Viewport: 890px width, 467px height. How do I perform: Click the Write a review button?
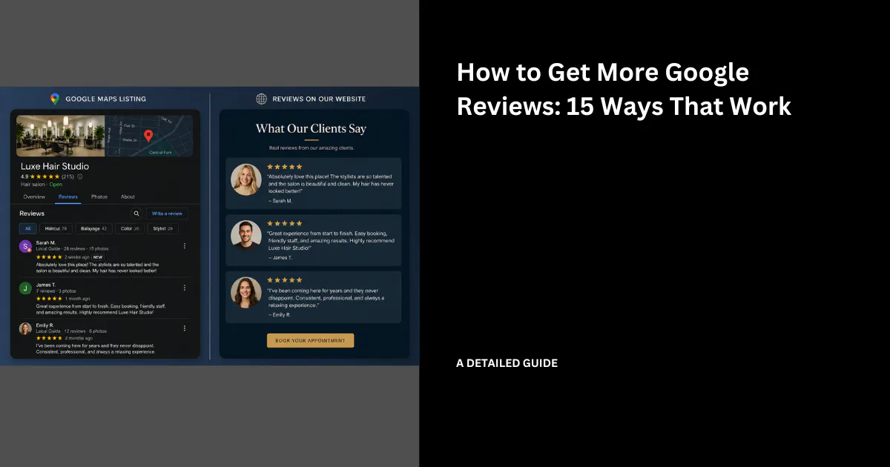[167, 213]
